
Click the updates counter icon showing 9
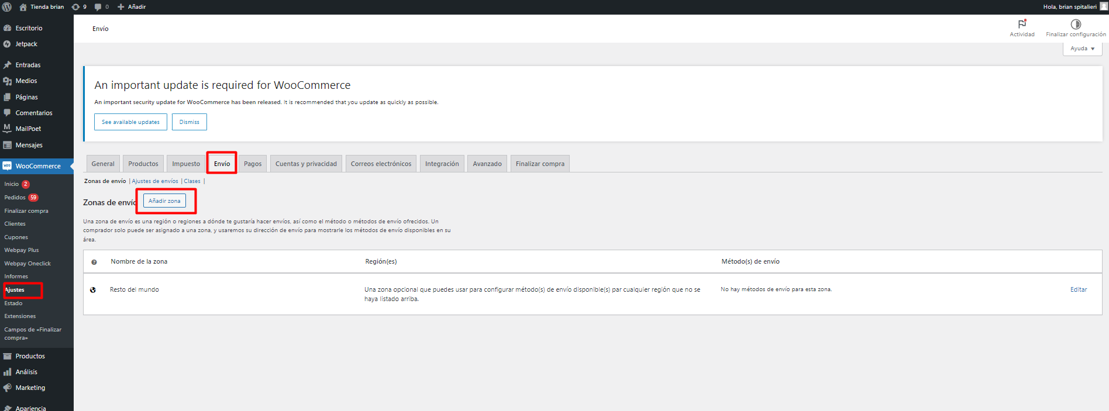click(x=75, y=7)
